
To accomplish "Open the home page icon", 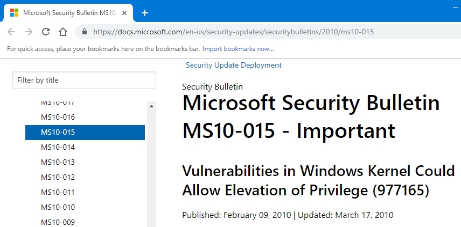I will coord(63,32).
